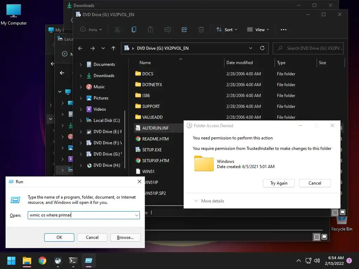
Task: Select DVD Drive (F:) in navigation pane
Action: tap(104, 143)
